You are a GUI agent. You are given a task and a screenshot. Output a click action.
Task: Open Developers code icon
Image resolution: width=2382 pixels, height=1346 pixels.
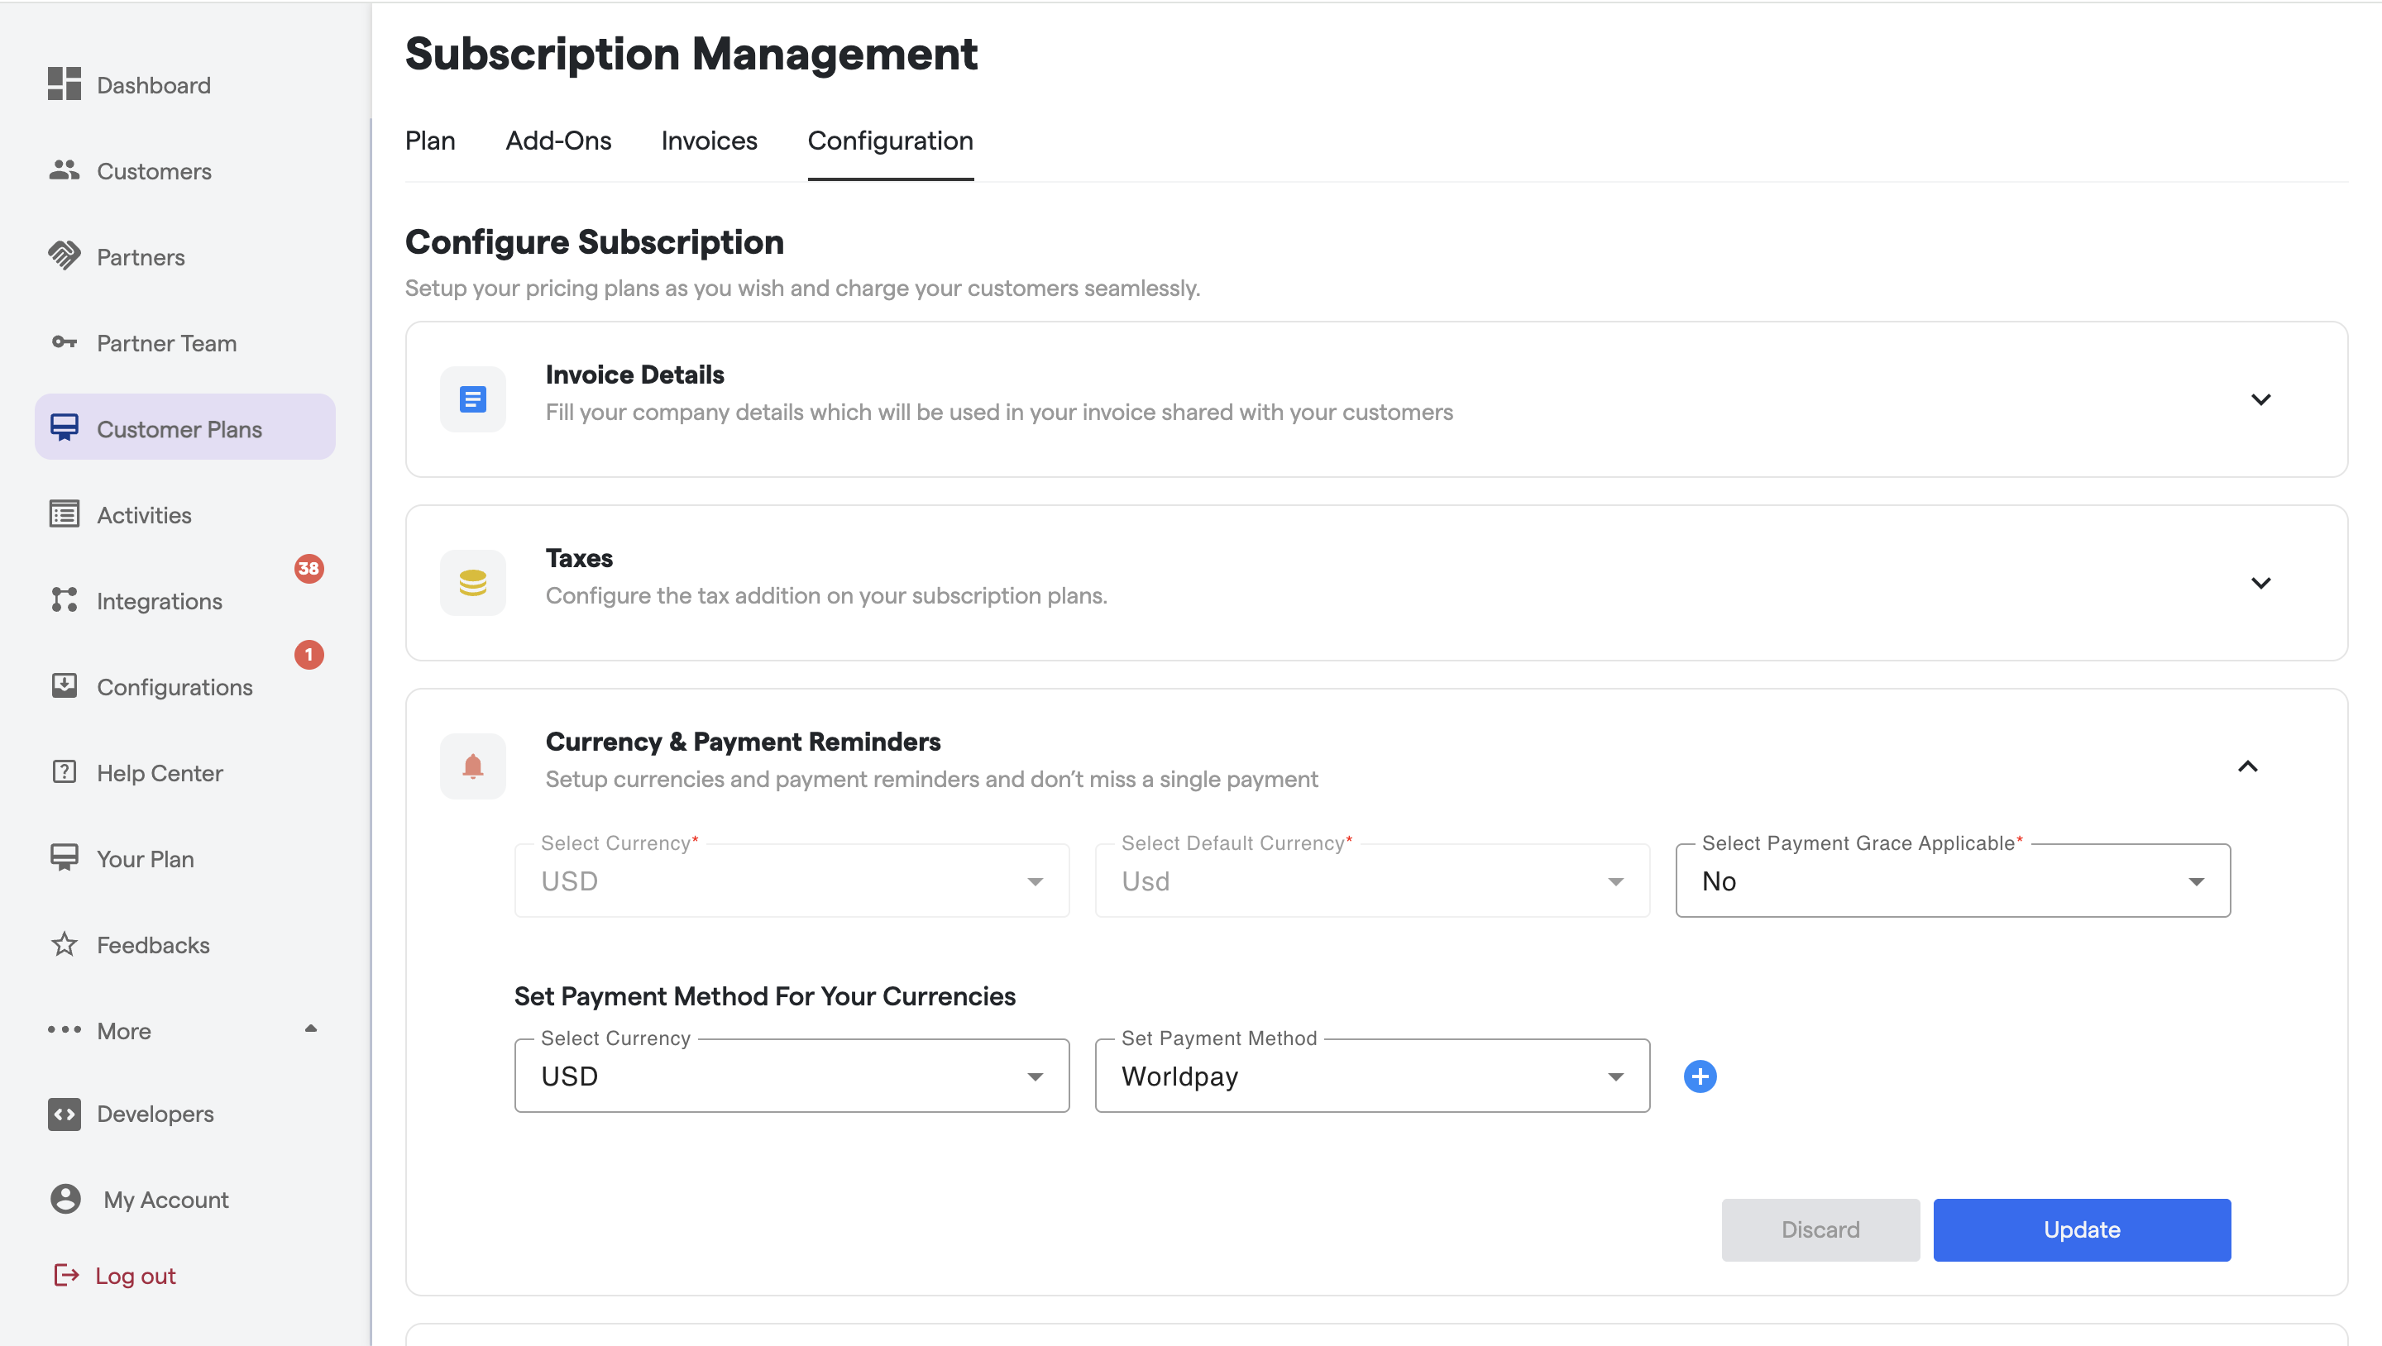64,1114
